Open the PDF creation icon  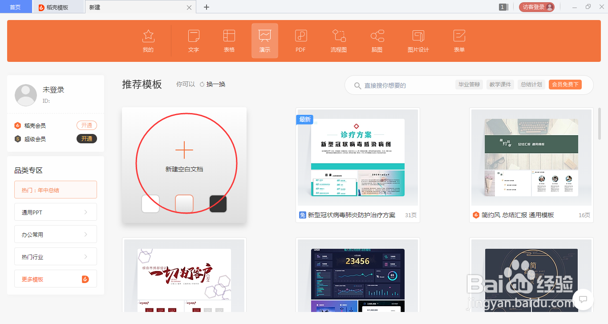tap(300, 40)
